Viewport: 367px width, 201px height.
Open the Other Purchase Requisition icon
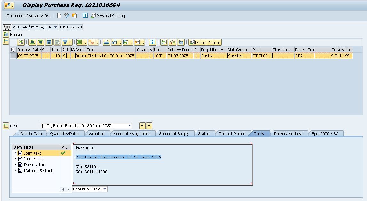coord(75,16)
